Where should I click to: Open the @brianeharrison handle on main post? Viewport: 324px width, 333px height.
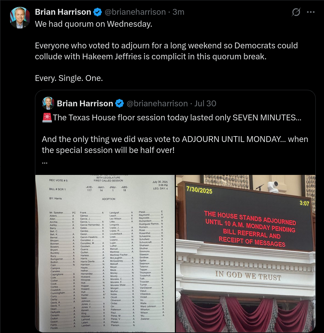pyautogui.click(x=135, y=12)
